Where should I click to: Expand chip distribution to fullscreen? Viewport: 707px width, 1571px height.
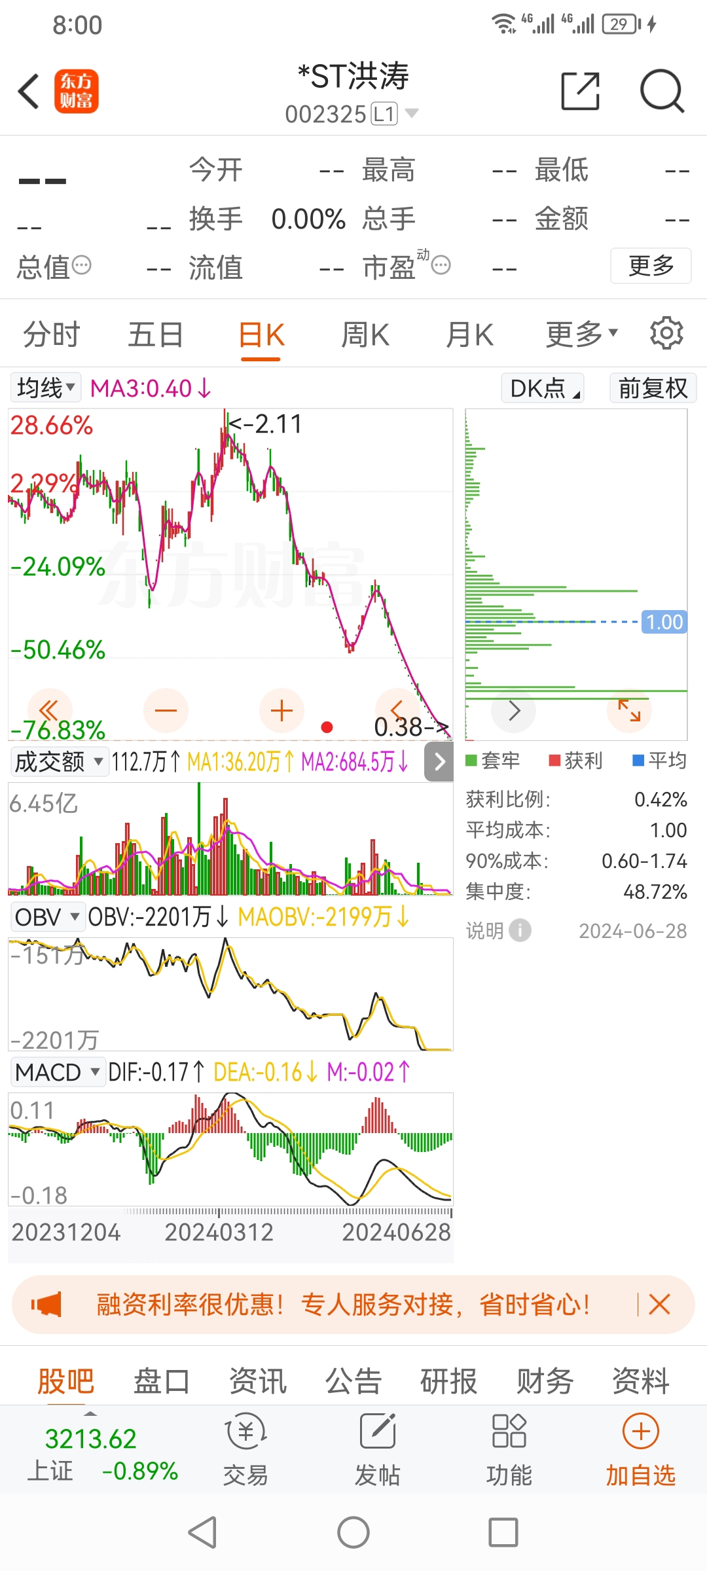tap(629, 710)
